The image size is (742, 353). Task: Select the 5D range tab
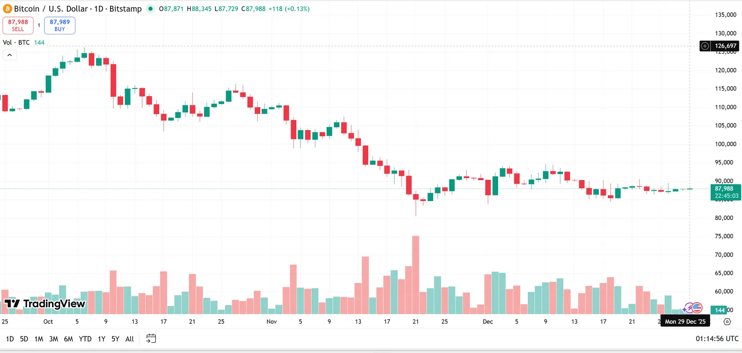coord(24,338)
